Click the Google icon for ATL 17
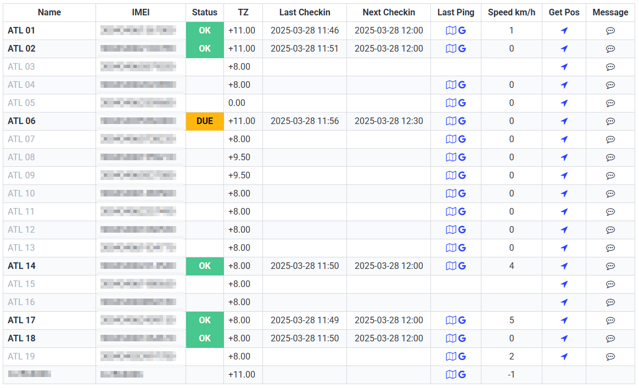The height and width of the screenshot is (388, 639). click(462, 320)
